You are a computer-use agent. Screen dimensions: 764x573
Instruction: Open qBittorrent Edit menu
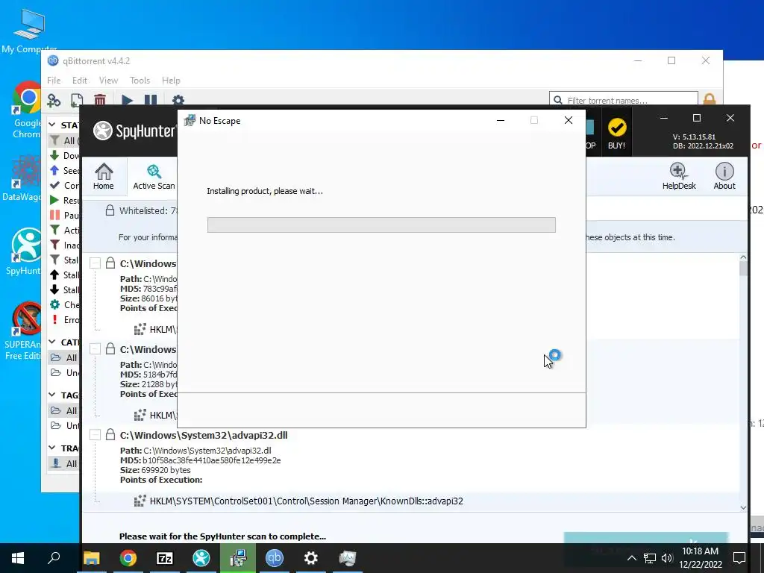coord(79,81)
